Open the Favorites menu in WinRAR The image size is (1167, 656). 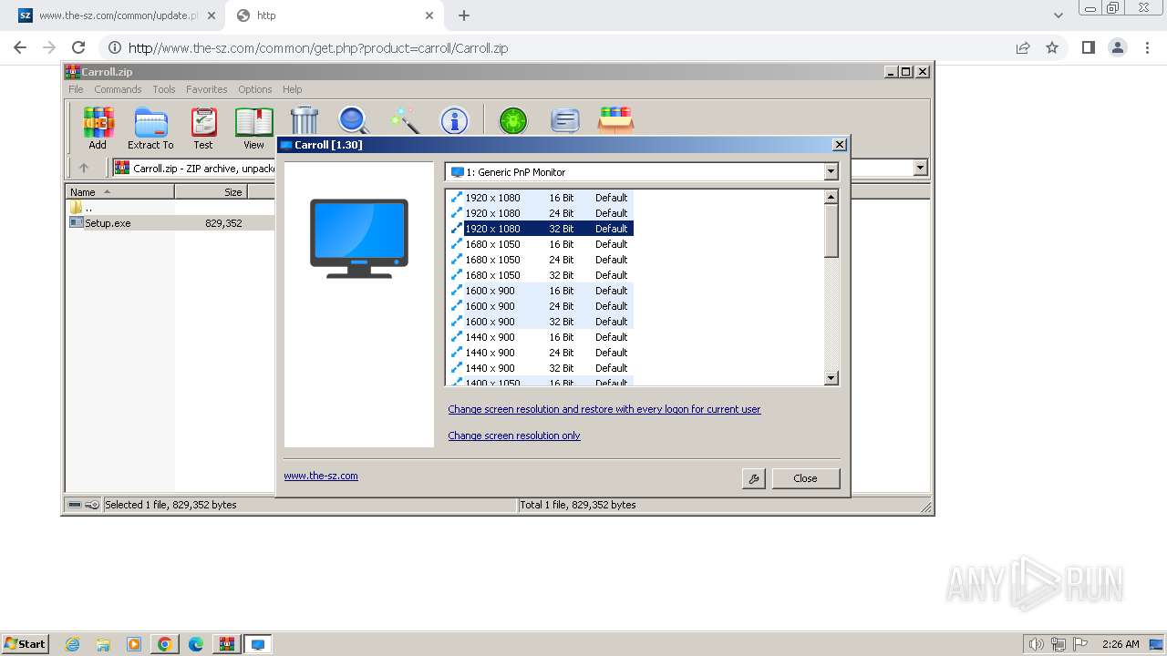207,89
